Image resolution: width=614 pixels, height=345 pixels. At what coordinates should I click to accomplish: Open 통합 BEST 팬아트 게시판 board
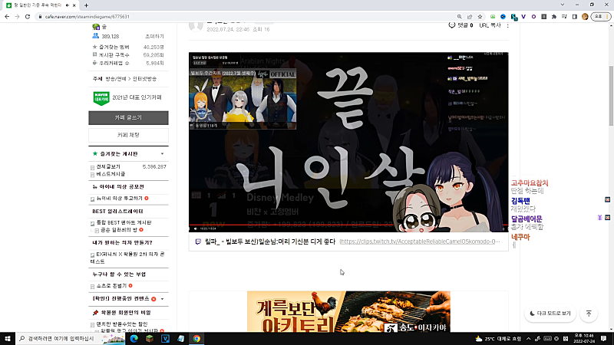coord(123,222)
